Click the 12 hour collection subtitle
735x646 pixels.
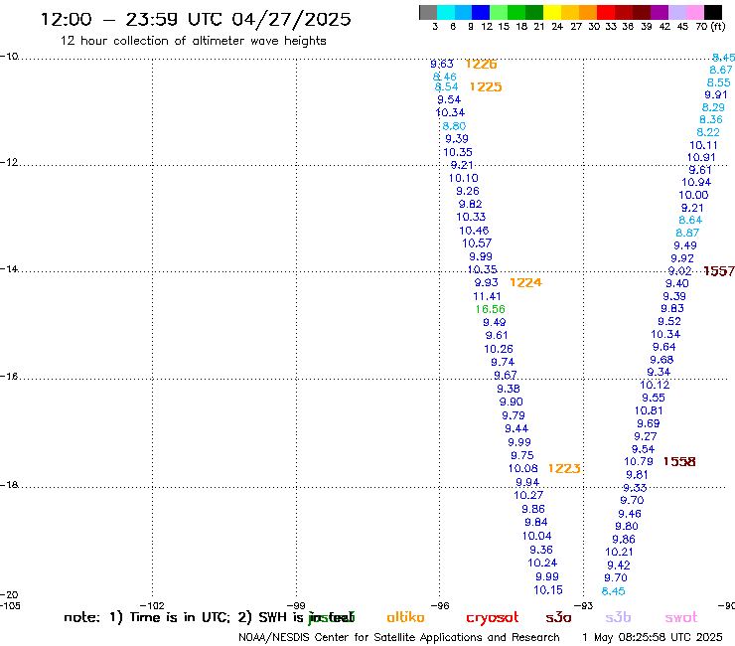(x=193, y=41)
